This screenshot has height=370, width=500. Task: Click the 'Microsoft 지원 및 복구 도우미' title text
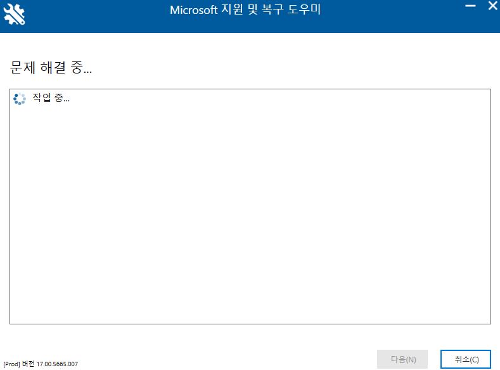tap(245, 10)
